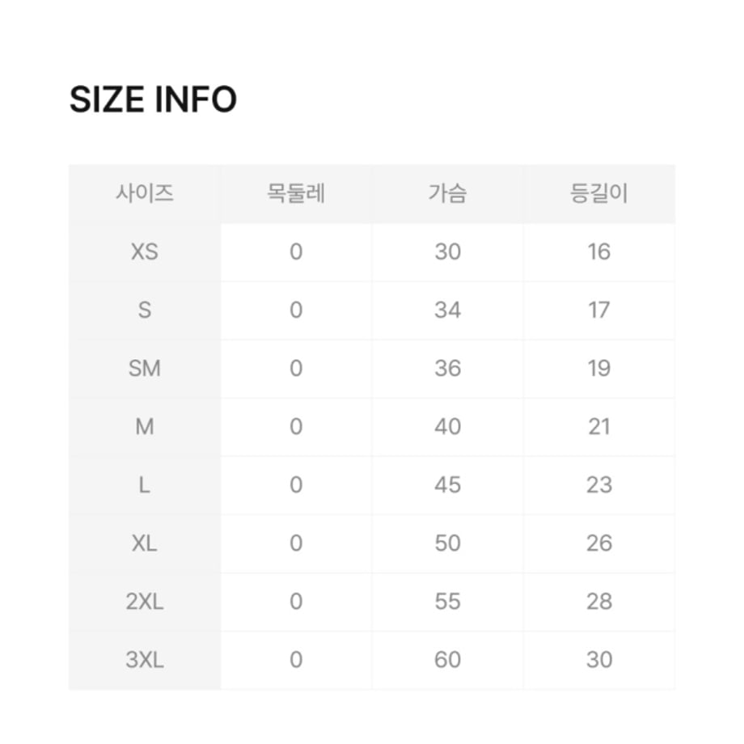Viewport: 744px width, 744px height.
Task: Click chest value 34 in S row
Action: point(447,311)
